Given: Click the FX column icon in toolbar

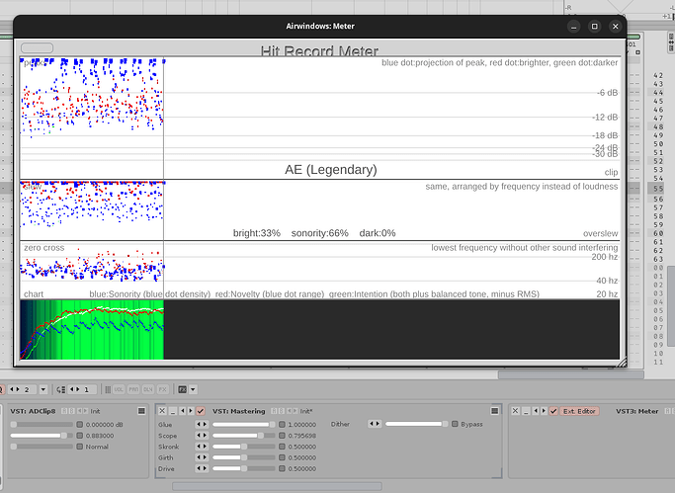Looking at the screenshot, I should coord(183,389).
